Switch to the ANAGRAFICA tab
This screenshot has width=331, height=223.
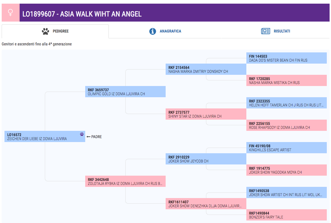[x=165, y=31]
